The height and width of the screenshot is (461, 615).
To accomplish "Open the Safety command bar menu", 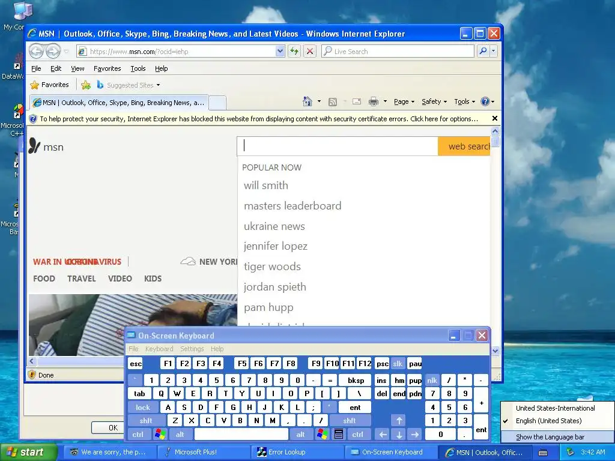I will coord(434,101).
